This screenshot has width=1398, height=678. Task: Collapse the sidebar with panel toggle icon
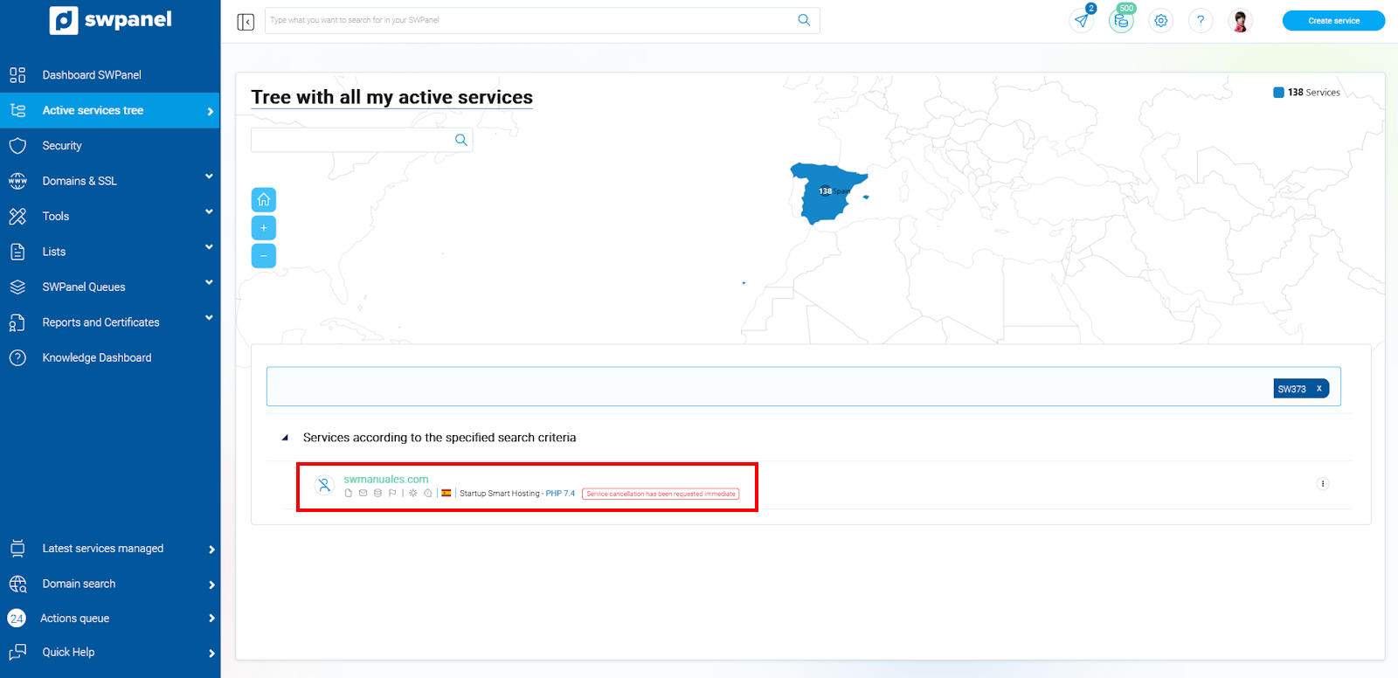click(246, 22)
